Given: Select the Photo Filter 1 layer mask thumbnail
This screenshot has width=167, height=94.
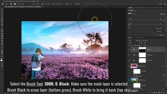Looking at the screenshot, I should coord(142,50).
